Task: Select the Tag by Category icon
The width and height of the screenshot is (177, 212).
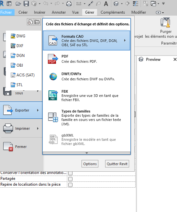Action: tap(98, 4)
